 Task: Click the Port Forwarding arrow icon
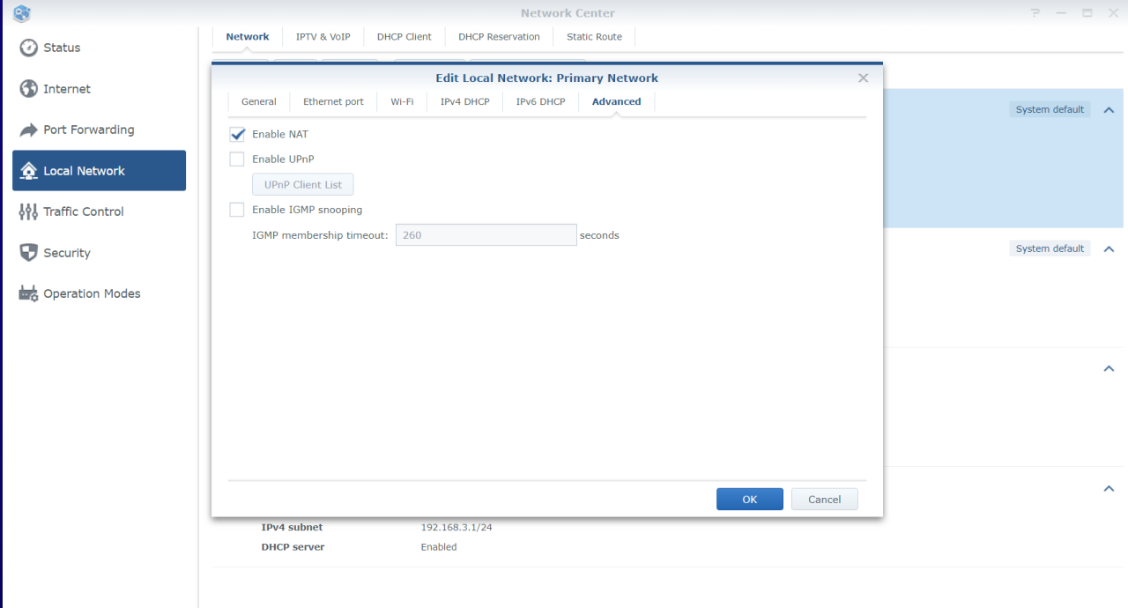pyautogui.click(x=29, y=130)
